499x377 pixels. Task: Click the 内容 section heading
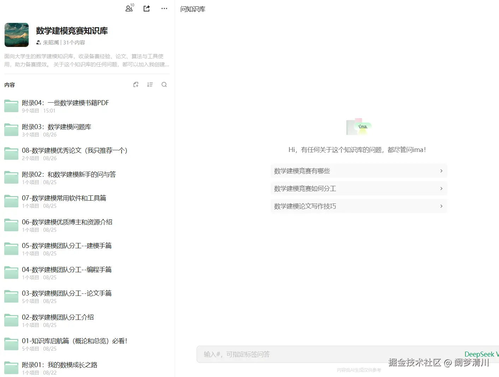(10, 85)
